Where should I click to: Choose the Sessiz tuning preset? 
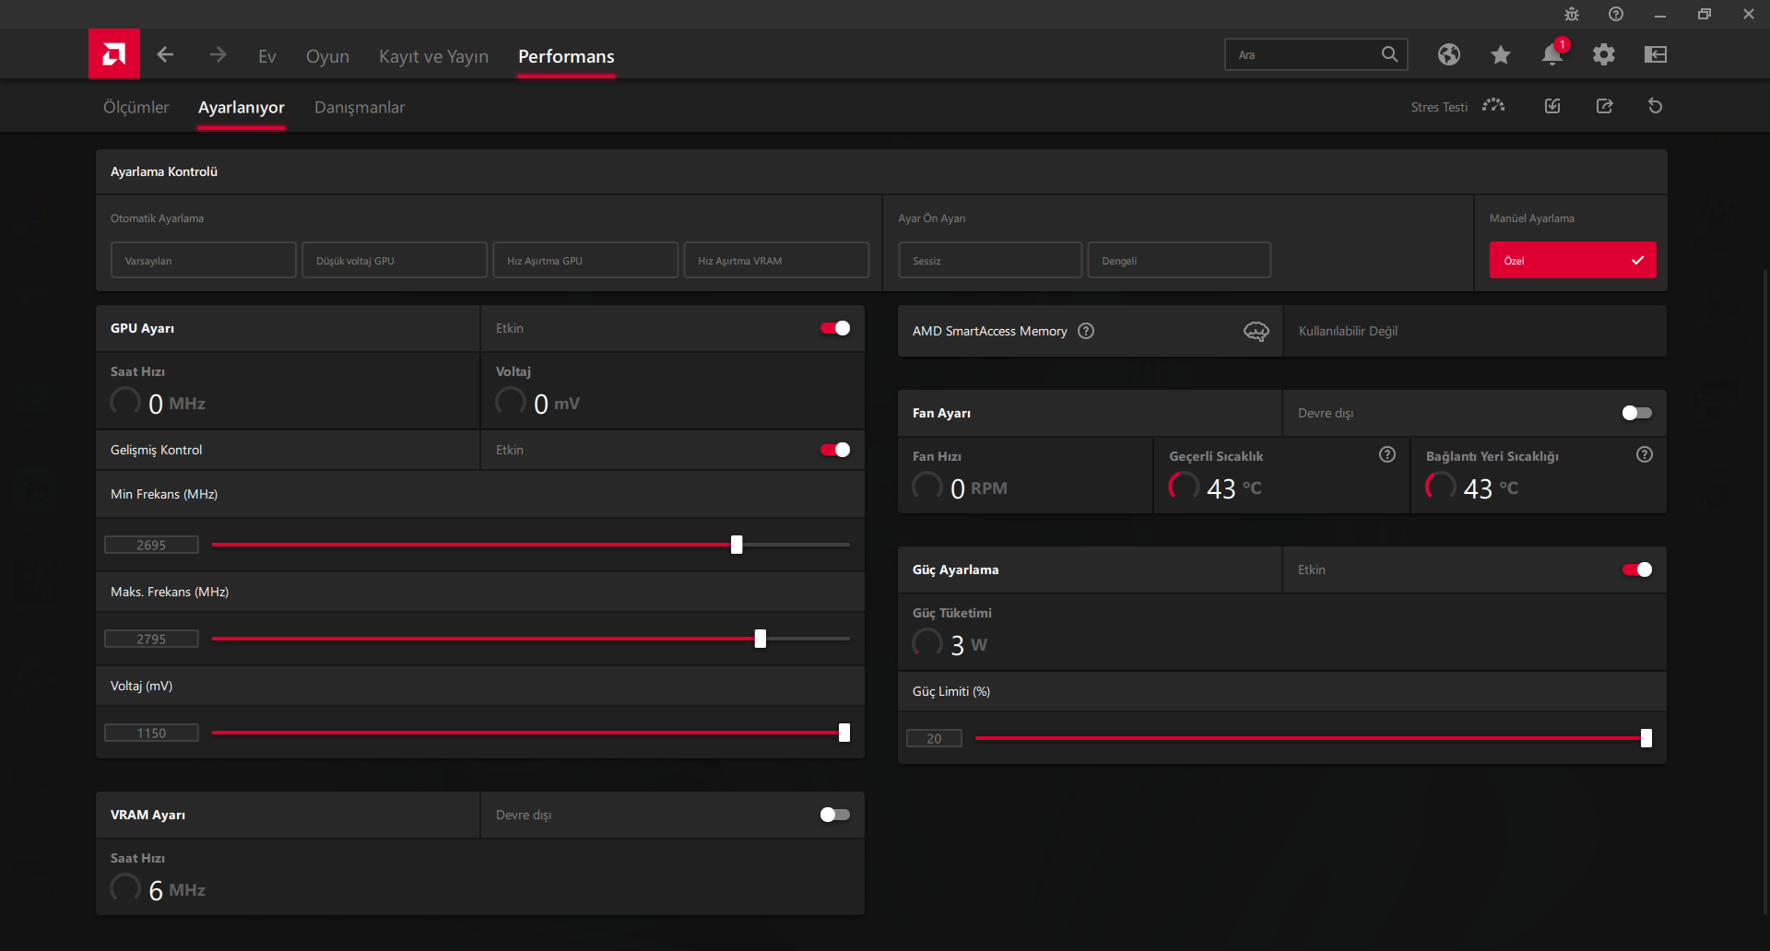tap(989, 261)
